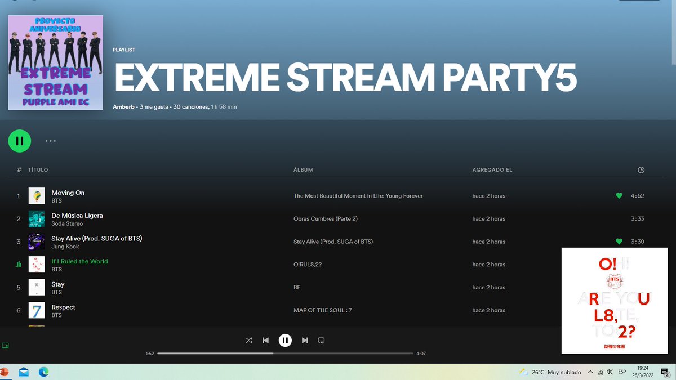
Task: Click the If I Ruled the World thumbnail
Action: [x=37, y=265]
